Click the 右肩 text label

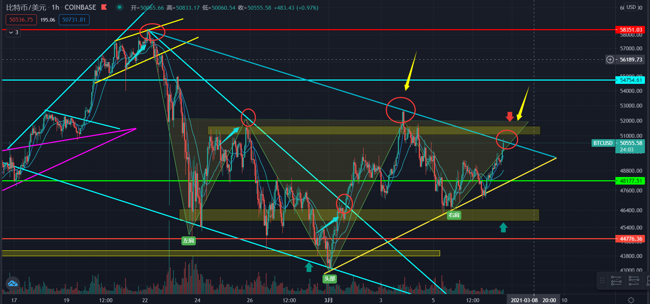[x=454, y=215]
